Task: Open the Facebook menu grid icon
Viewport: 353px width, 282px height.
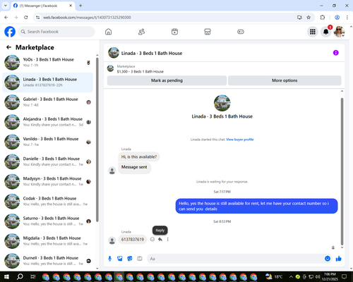Action: click(313, 32)
